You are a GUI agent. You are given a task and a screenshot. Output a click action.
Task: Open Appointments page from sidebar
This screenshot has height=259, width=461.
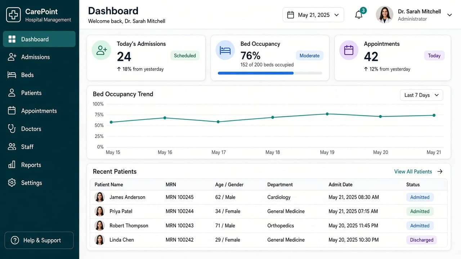(x=39, y=111)
